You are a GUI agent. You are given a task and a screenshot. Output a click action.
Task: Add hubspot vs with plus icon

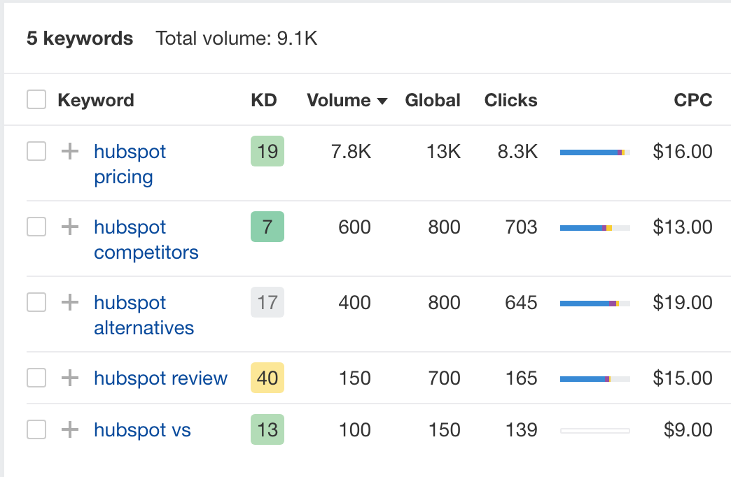(70, 429)
